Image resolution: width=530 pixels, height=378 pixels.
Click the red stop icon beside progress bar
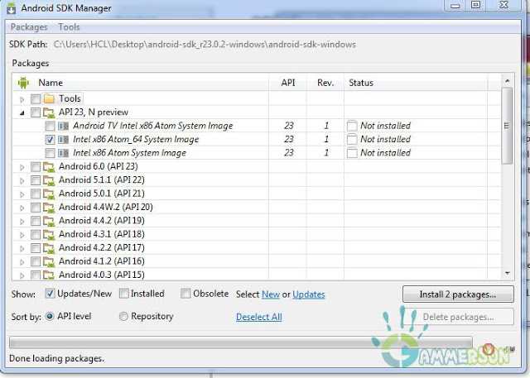(x=489, y=350)
